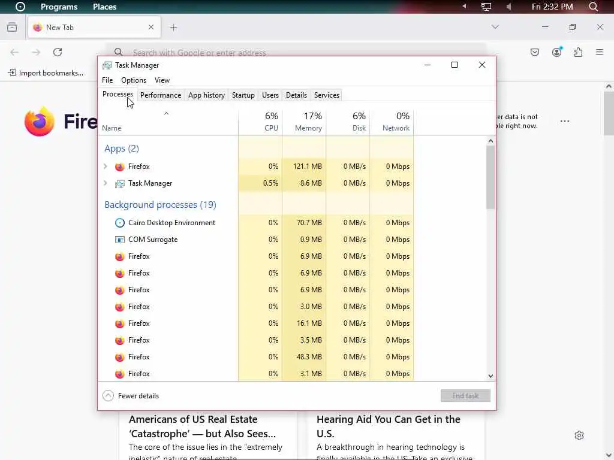Sort by Disk column header

coord(348,122)
